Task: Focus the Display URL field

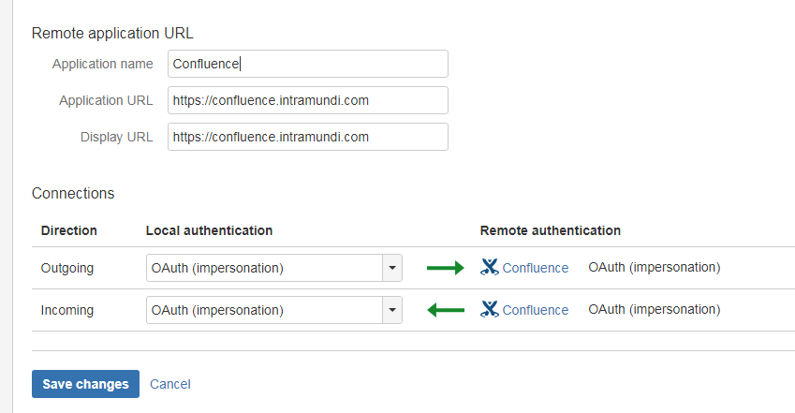Action: pyautogui.click(x=308, y=137)
